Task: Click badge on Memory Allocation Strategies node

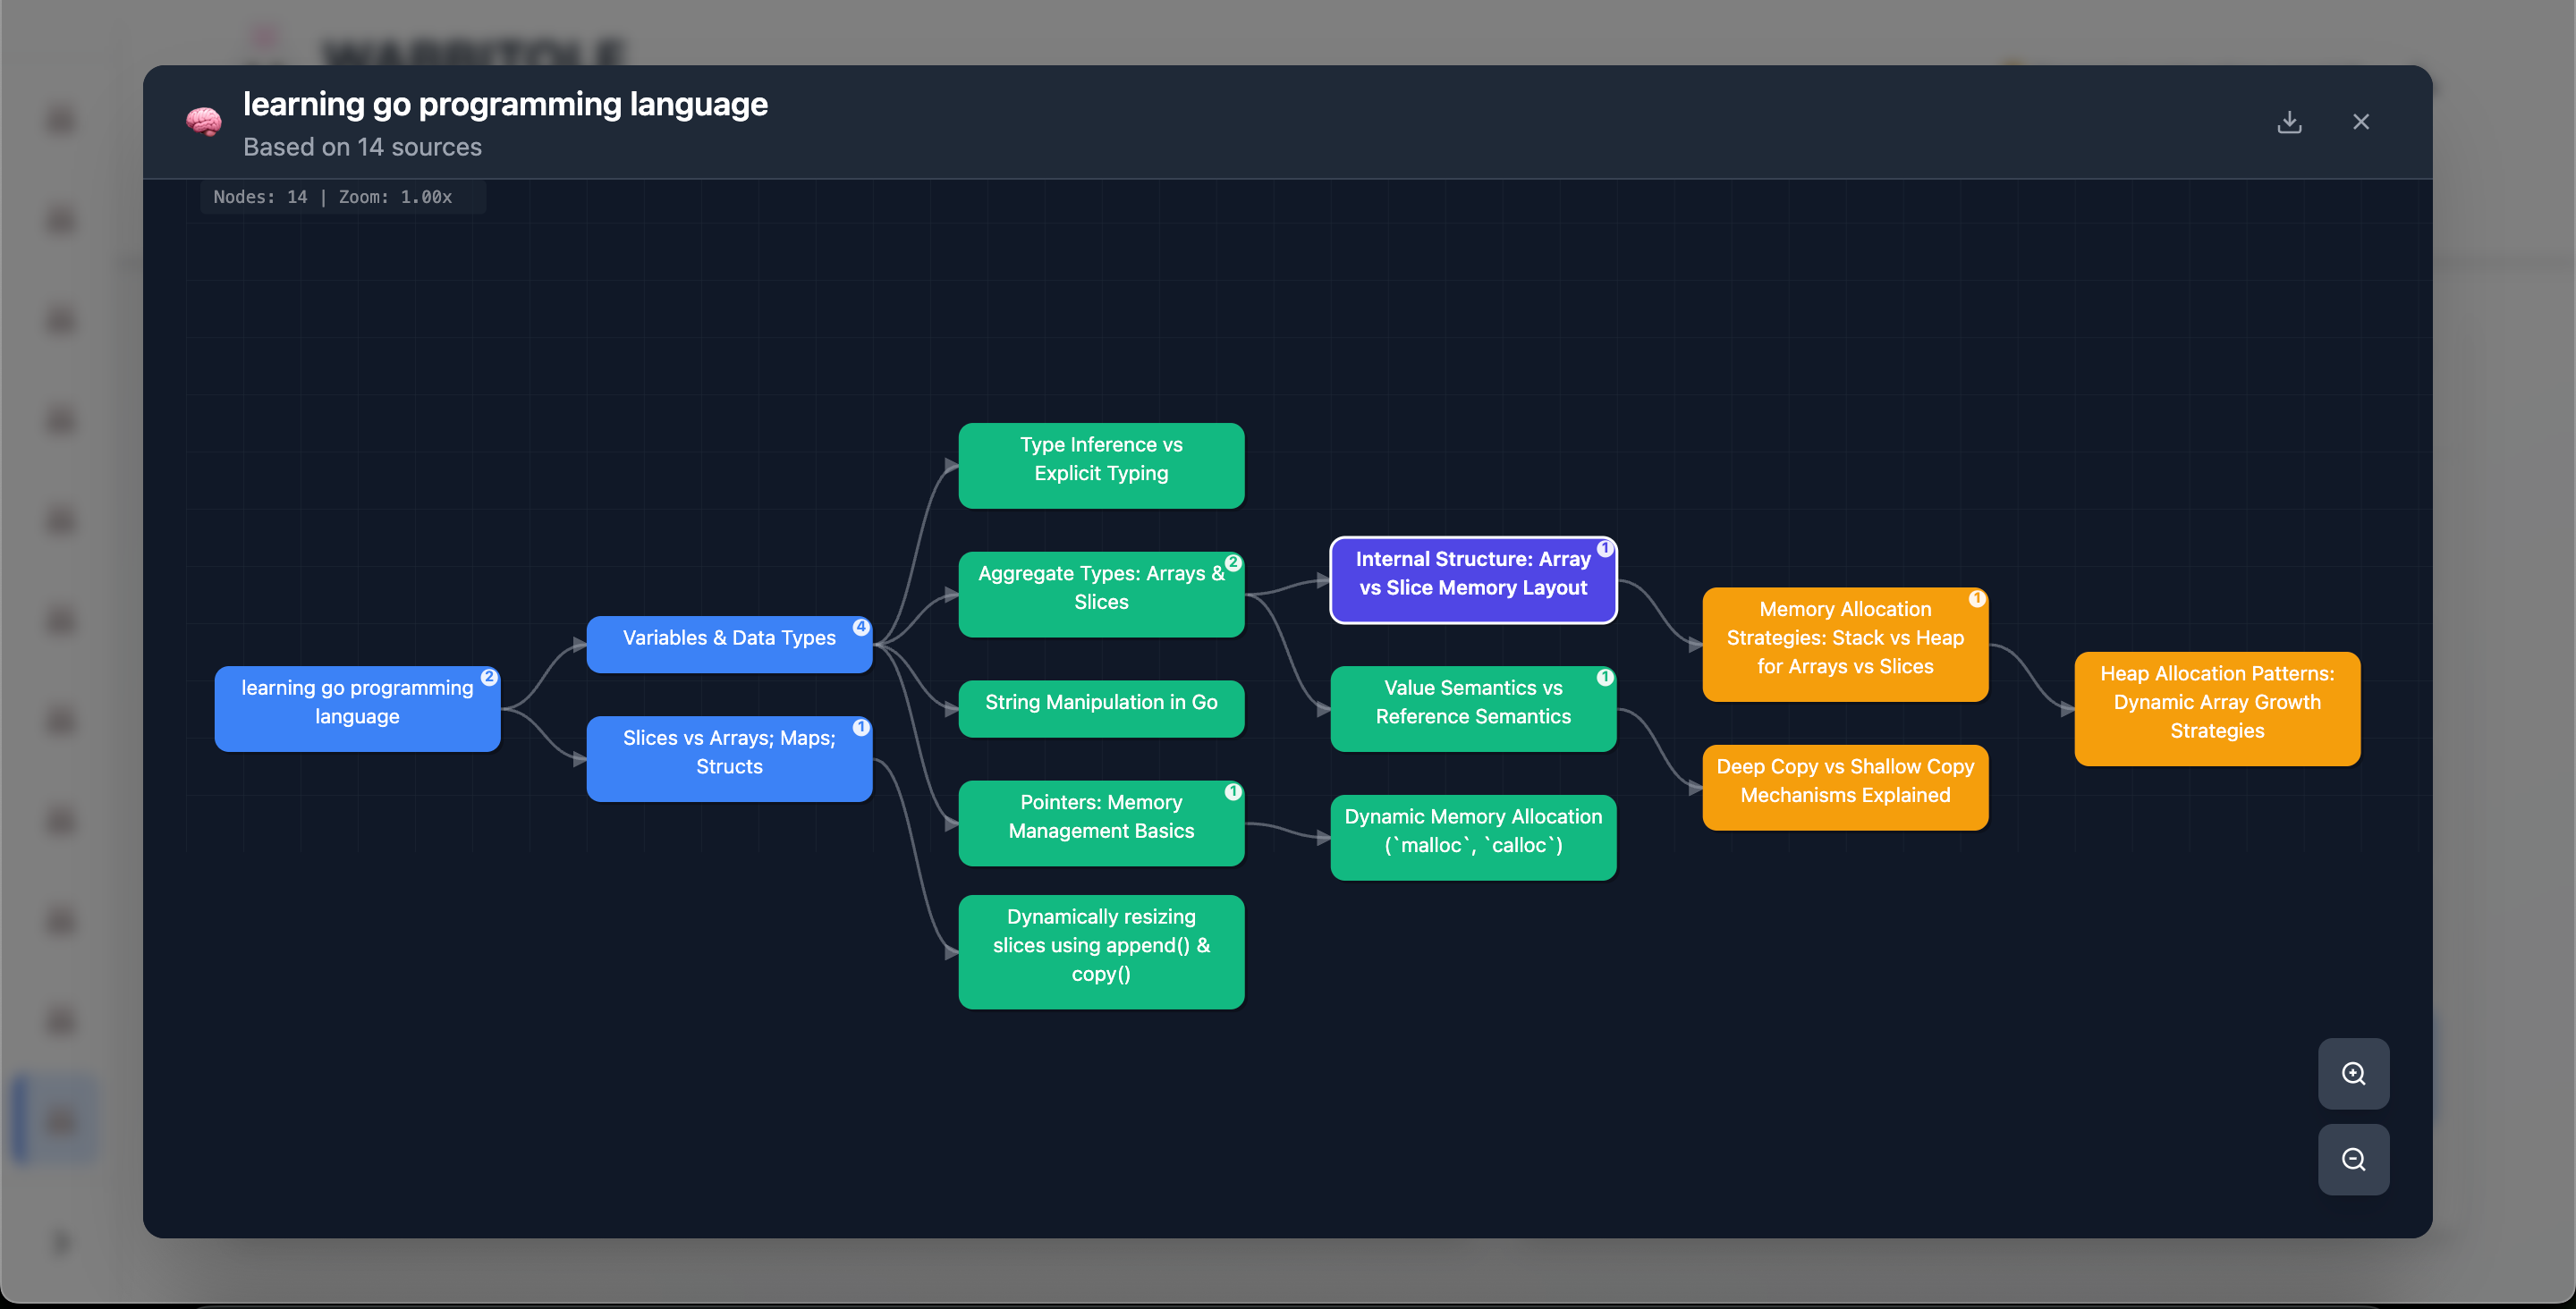Action: click(1977, 599)
